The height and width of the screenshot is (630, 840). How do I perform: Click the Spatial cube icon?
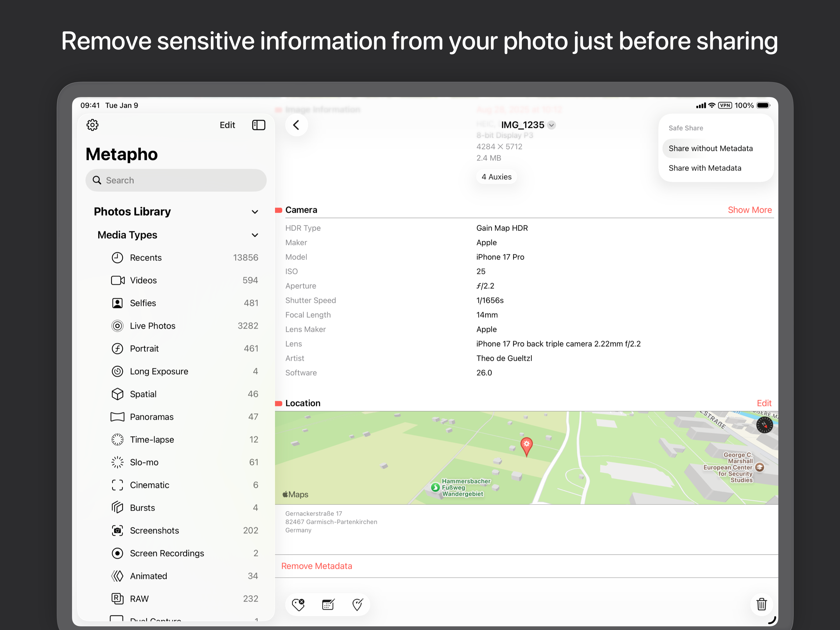pos(117,394)
